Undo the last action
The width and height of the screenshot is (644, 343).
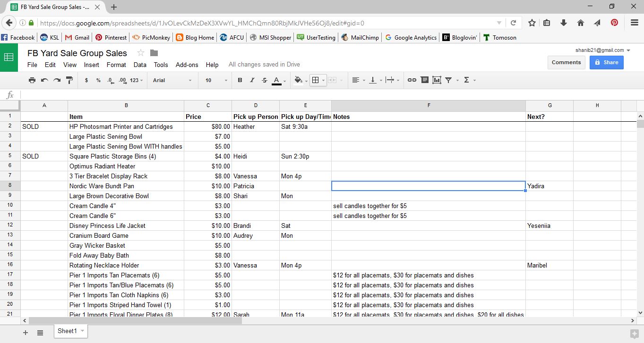(44, 80)
